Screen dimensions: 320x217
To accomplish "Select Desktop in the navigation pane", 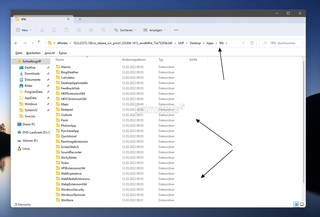I will [30, 68].
